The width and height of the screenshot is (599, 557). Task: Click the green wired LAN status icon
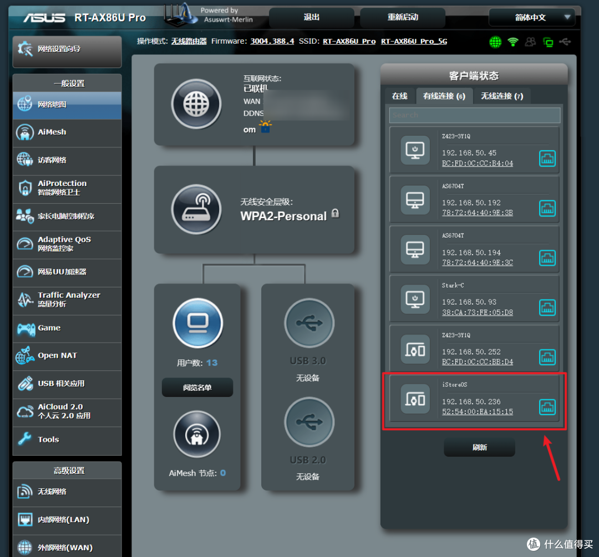548,42
